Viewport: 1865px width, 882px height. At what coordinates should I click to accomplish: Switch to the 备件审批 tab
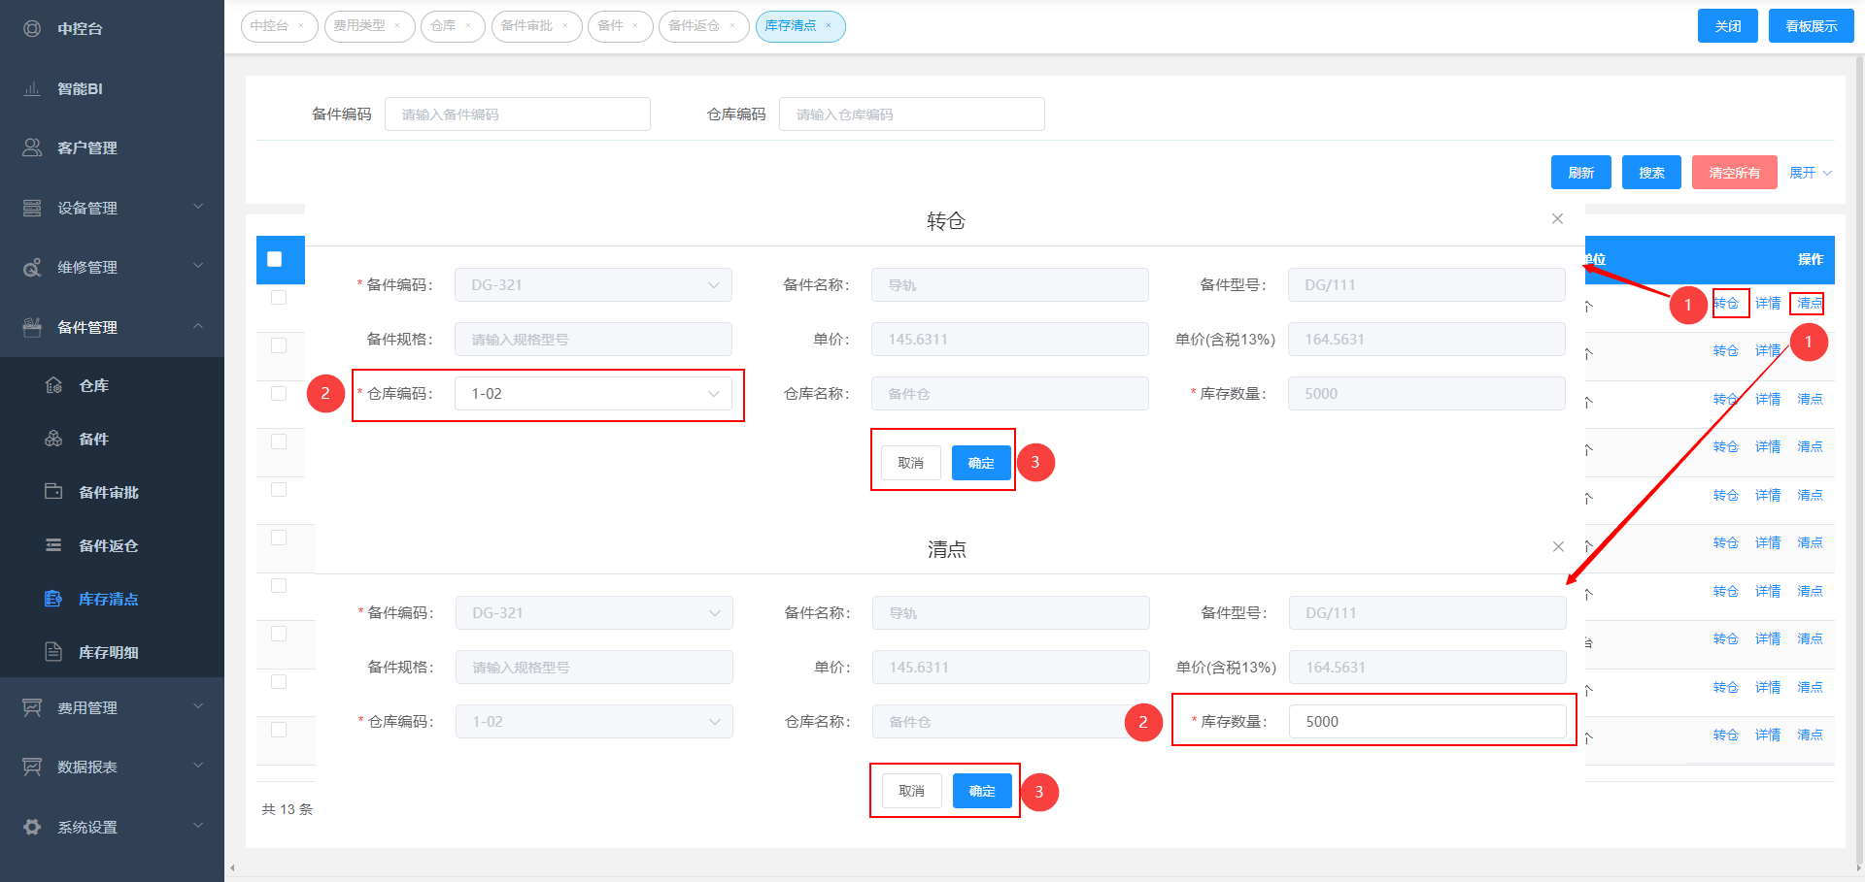pos(527,26)
